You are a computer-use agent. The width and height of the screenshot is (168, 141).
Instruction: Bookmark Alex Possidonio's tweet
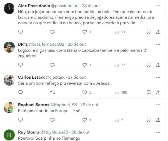coord(149,32)
